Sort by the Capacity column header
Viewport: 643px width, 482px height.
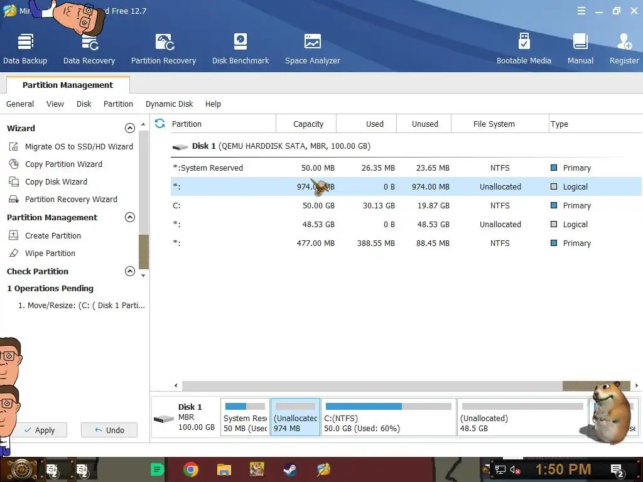(x=306, y=124)
